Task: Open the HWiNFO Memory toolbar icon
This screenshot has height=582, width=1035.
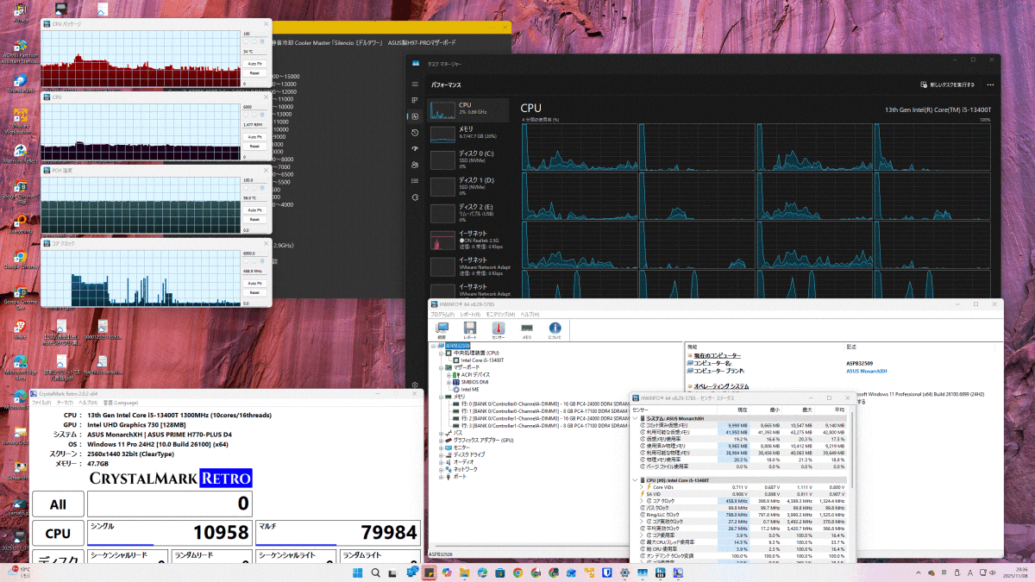Action: [526, 329]
